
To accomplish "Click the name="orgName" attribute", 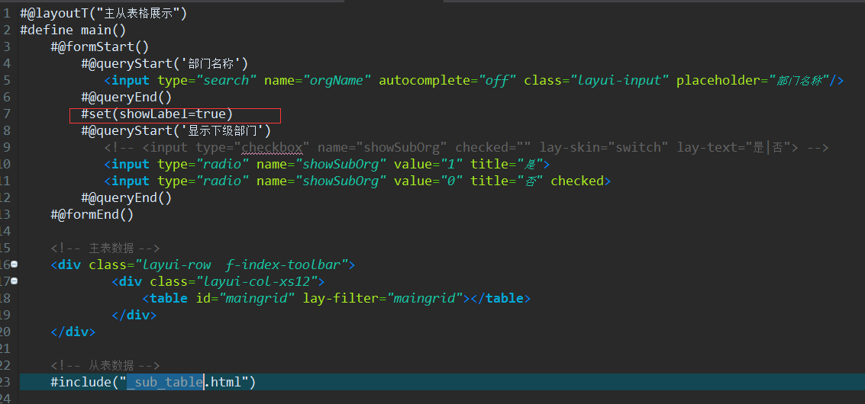I will click(318, 81).
